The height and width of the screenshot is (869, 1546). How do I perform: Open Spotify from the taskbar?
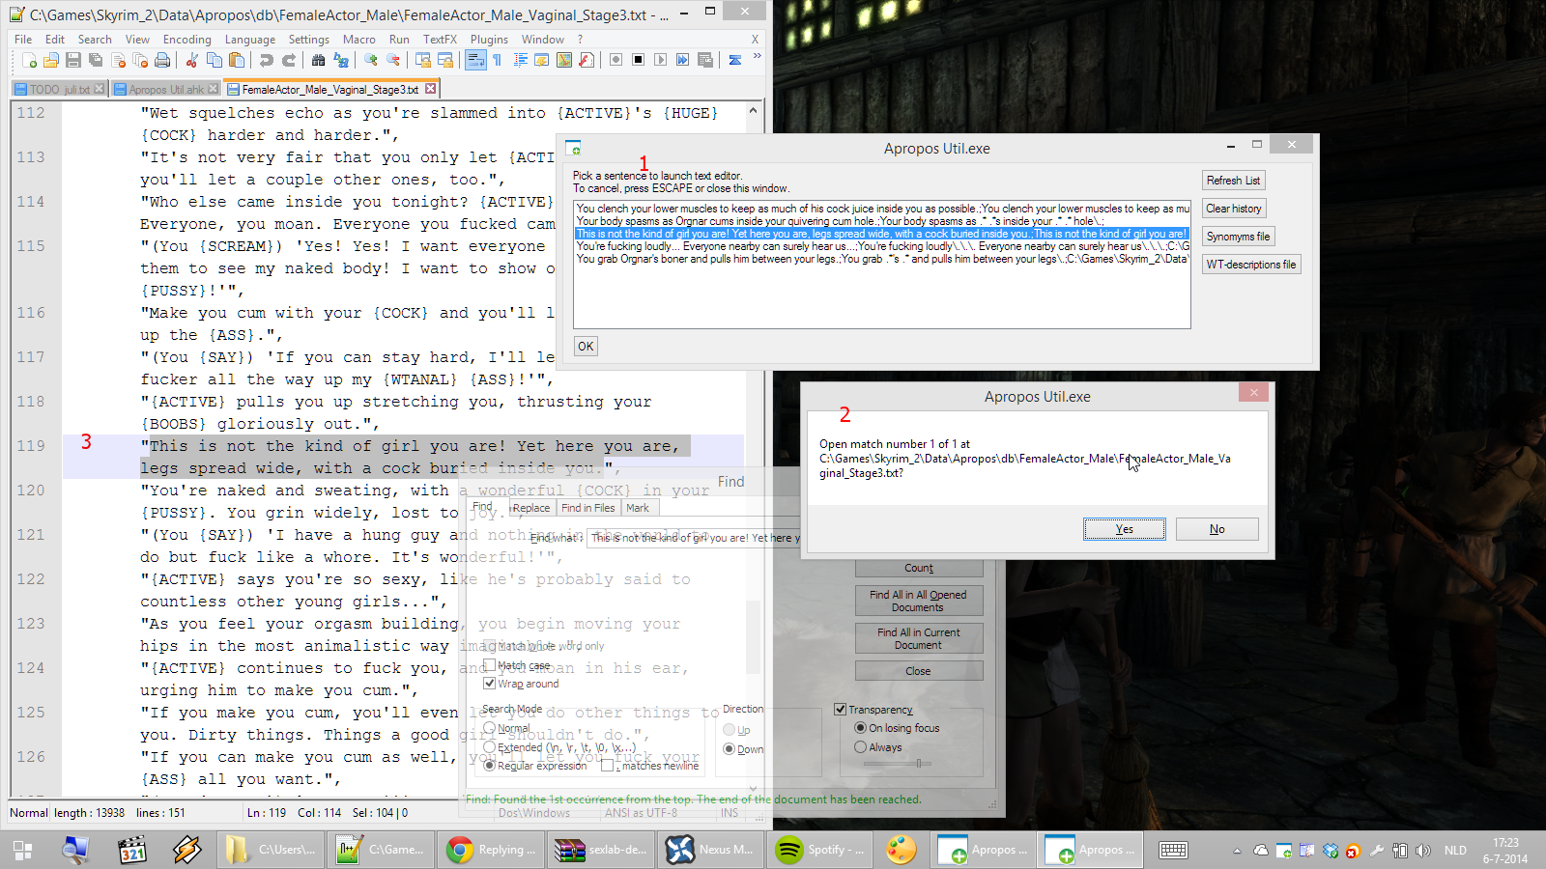click(820, 850)
